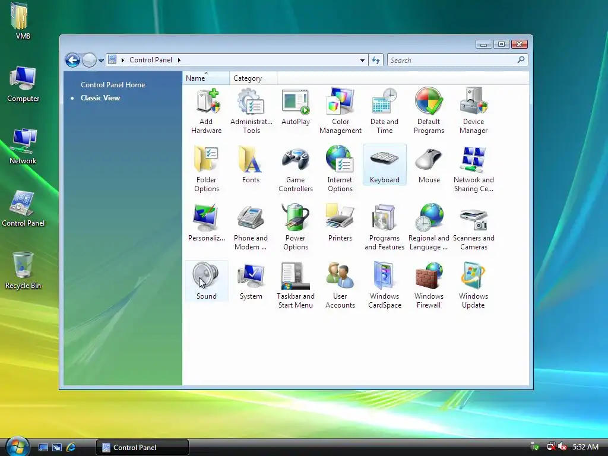Open Internet Options
This screenshot has width=608, height=456.
tap(340, 169)
